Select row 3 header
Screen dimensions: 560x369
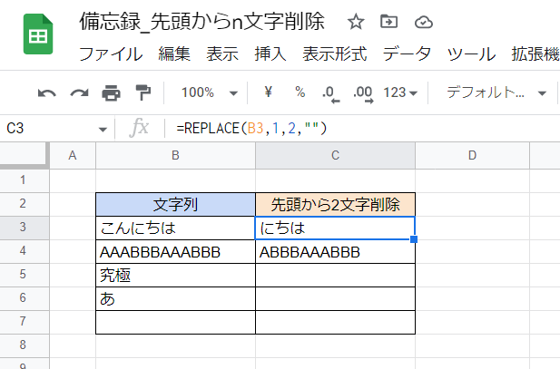click(x=25, y=228)
